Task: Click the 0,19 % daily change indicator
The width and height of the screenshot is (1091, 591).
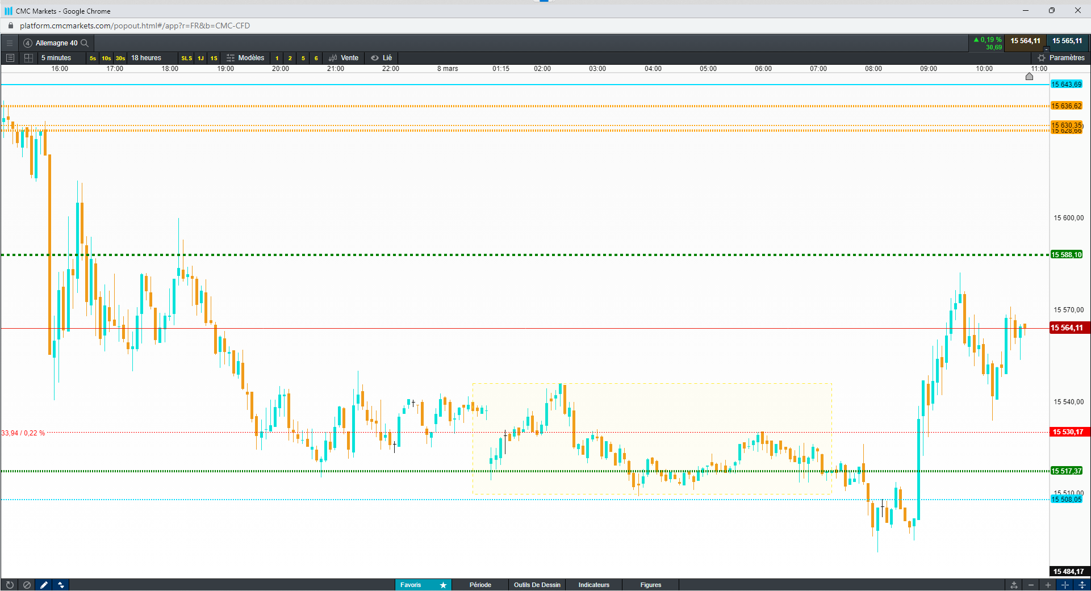Action: [x=988, y=40]
